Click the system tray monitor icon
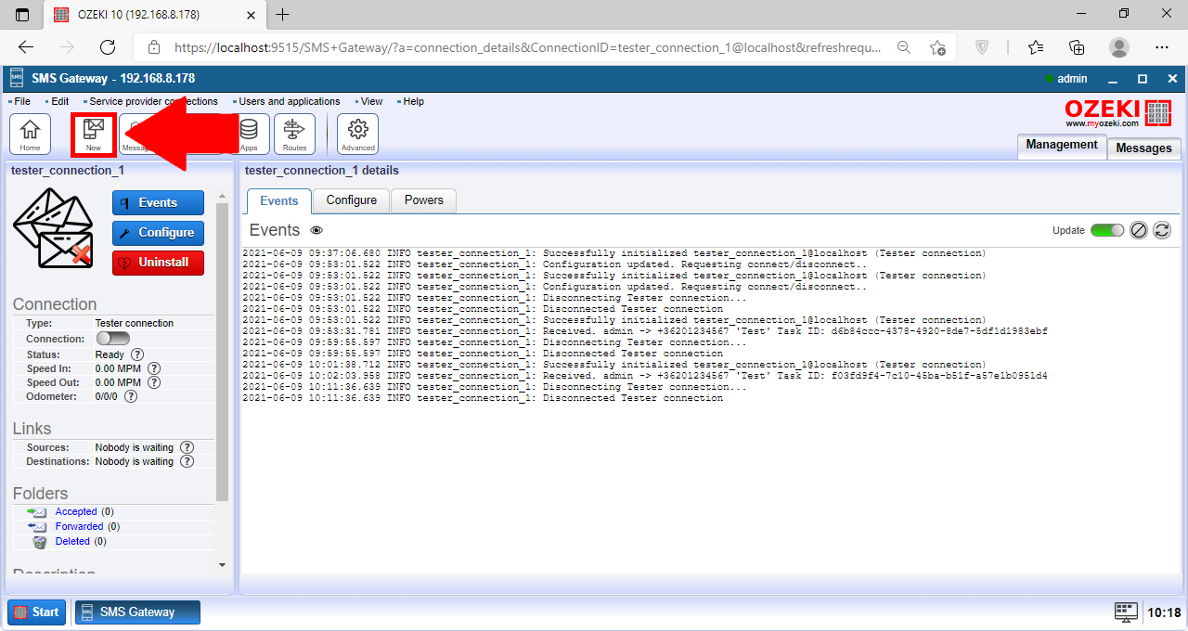The width and height of the screenshot is (1188, 631). pos(1126,612)
